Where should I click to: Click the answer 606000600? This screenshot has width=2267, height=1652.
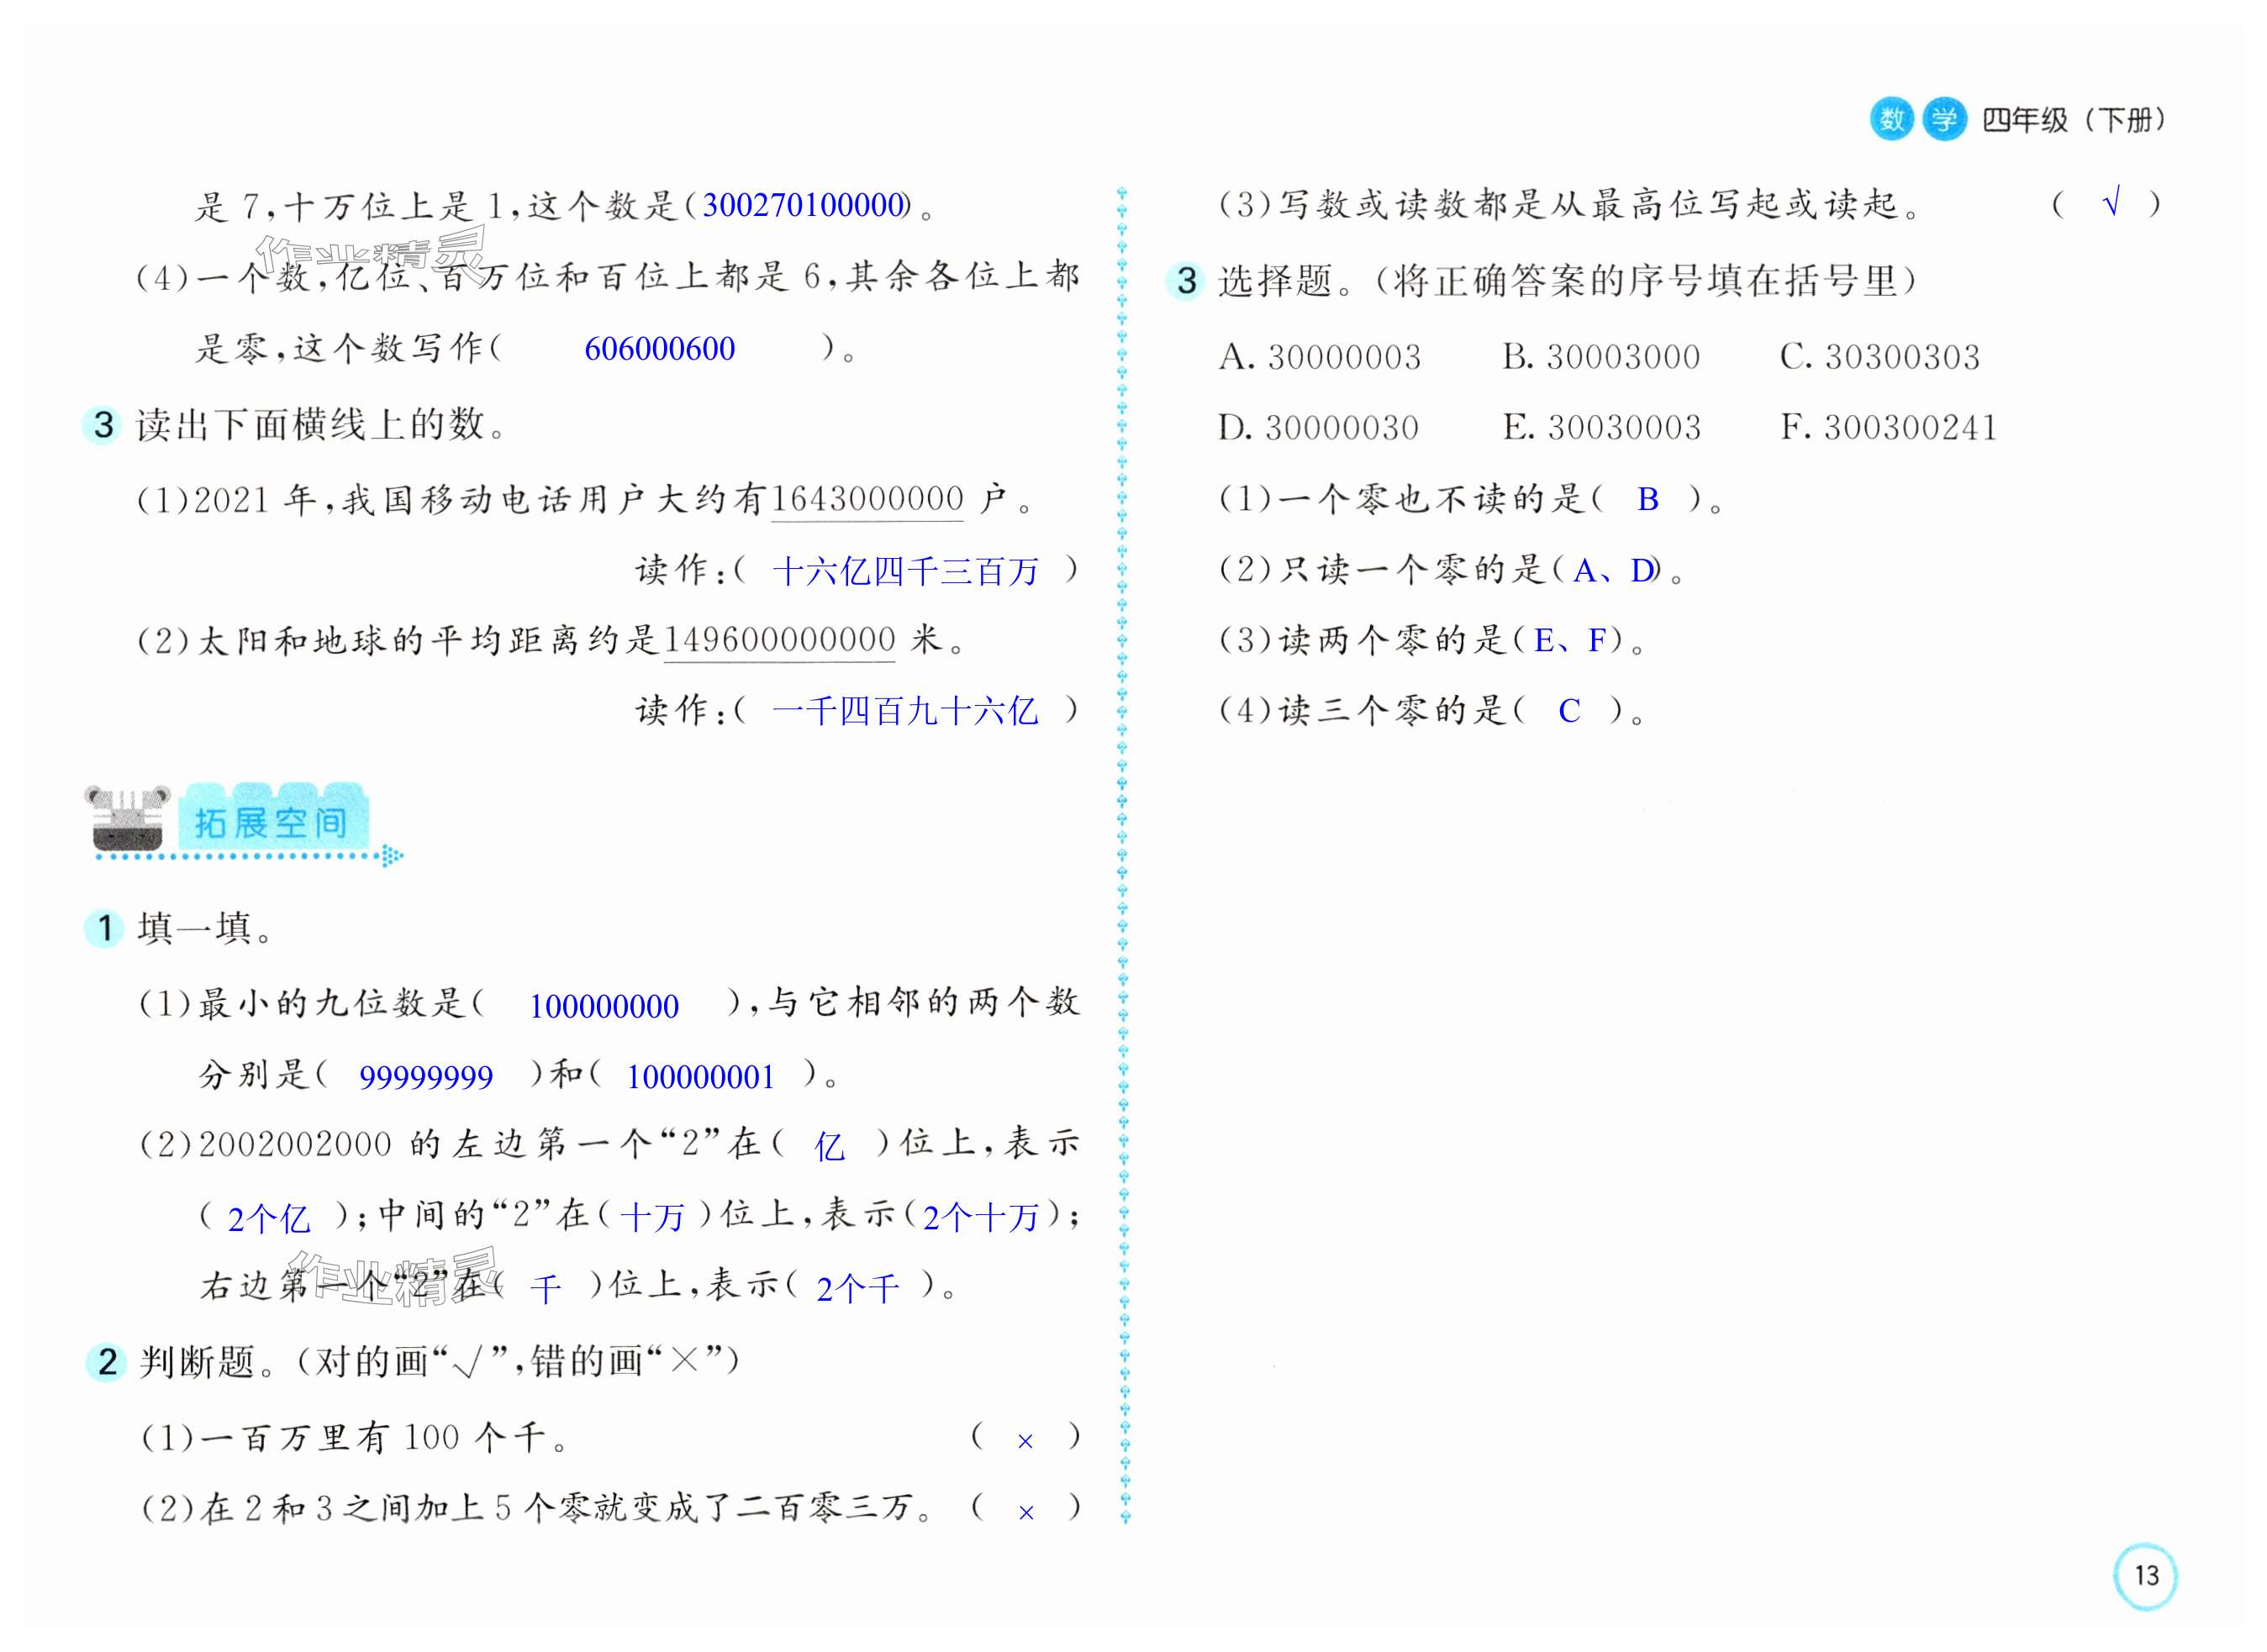click(659, 349)
